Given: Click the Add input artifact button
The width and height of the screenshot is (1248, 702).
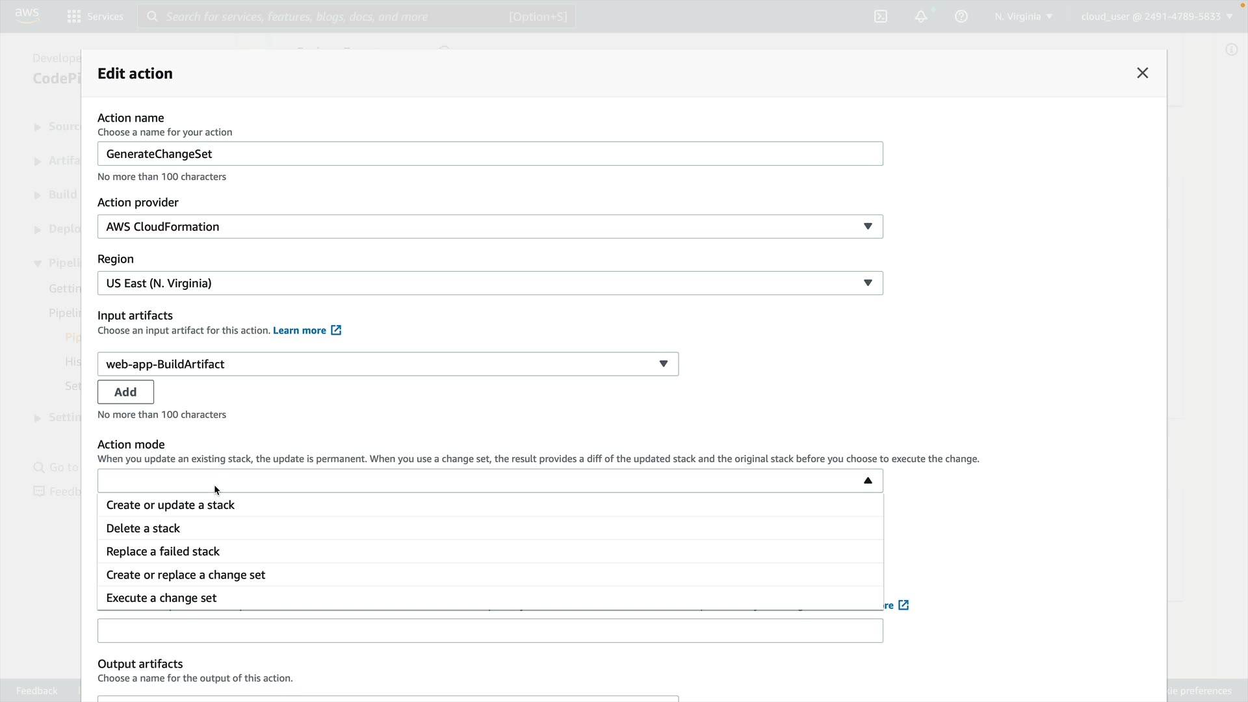Looking at the screenshot, I should [x=125, y=392].
